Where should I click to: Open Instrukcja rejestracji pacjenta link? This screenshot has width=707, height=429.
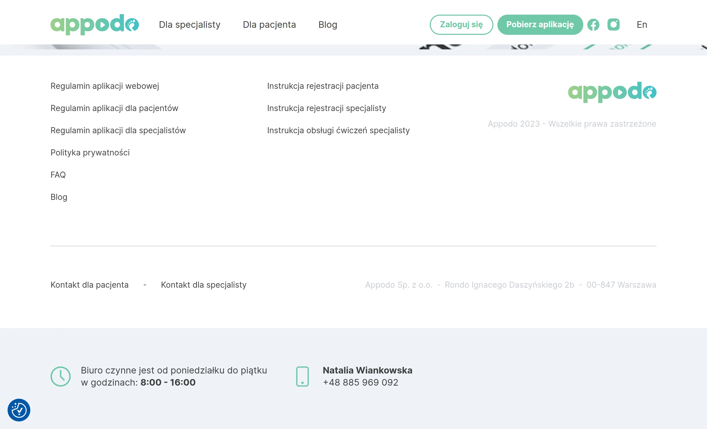pyautogui.click(x=322, y=86)
